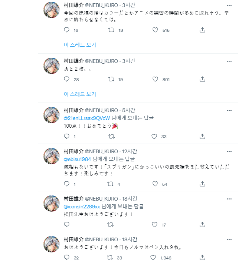
Task: Like the '100点！！おめでとう' tweet
Action: pos(155,136)
